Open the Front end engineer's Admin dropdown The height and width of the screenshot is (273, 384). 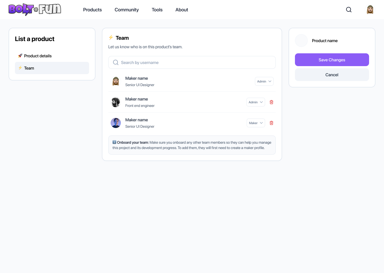[256, 102]
